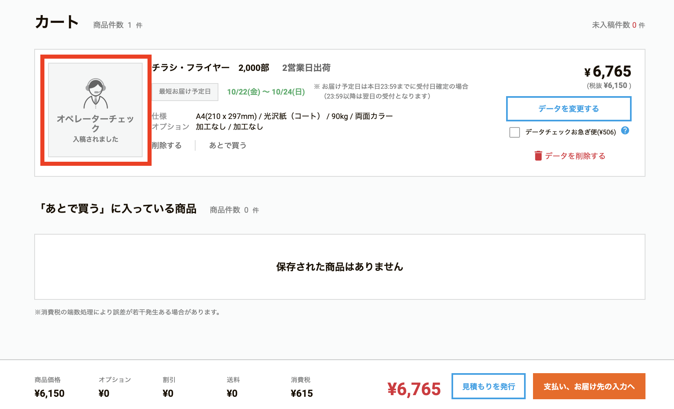674x409 pixels.
Task: Click the item price ¥6,765 in the cart row
Action: pos(608,72)
